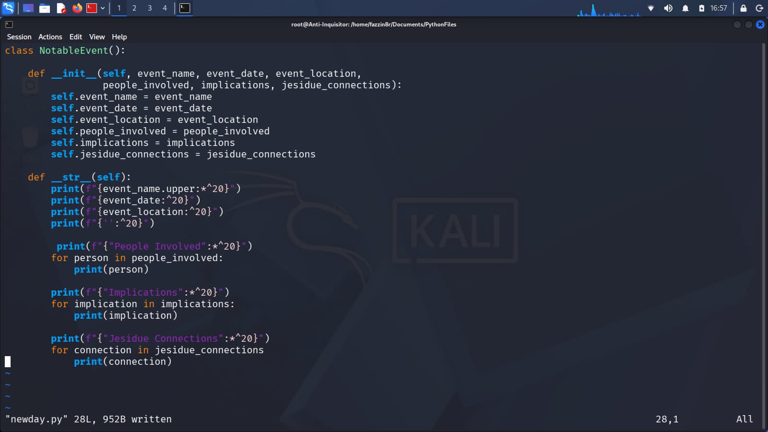This screenshot has height=432, width=768.
Task: Open the Session menu
Action: coord(19,37)
